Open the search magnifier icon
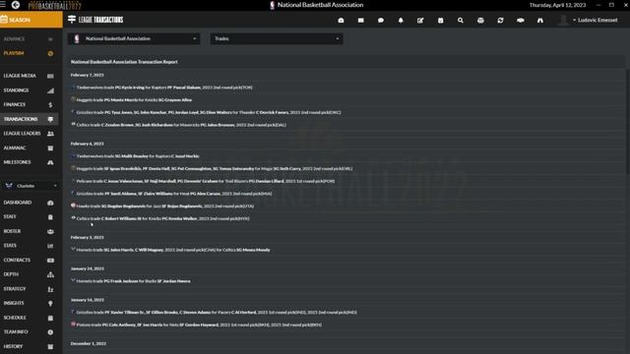This screenshot has height=354, width=630. click(461, 20)
